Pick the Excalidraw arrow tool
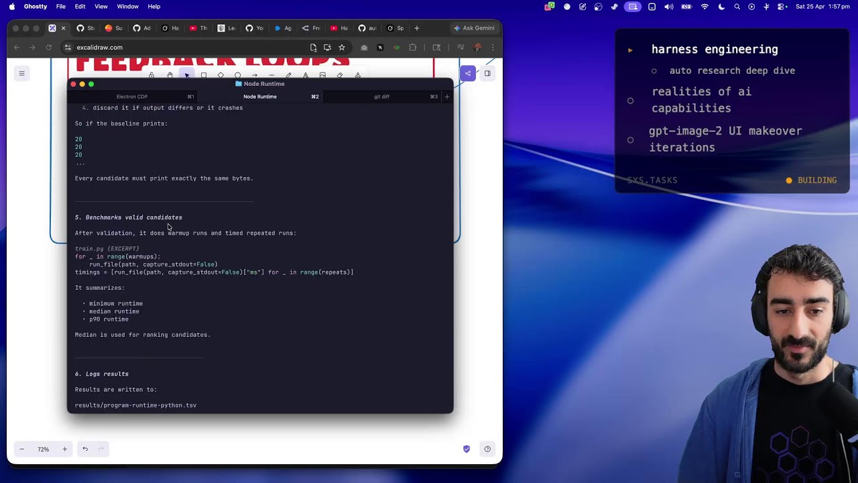 [255, 75]
